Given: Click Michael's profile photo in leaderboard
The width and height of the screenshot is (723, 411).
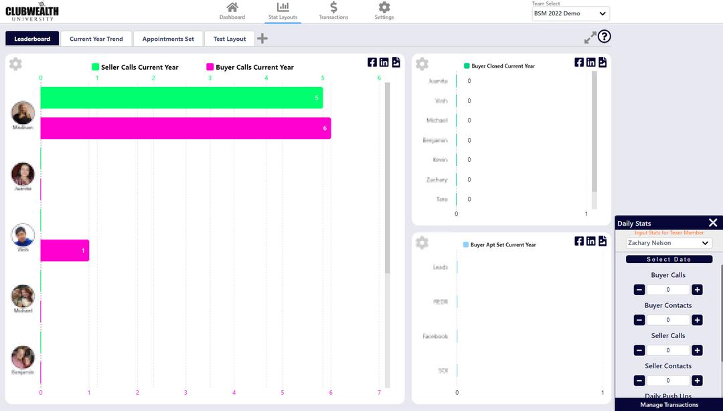Looking at the screenshot, I should 23,296.
